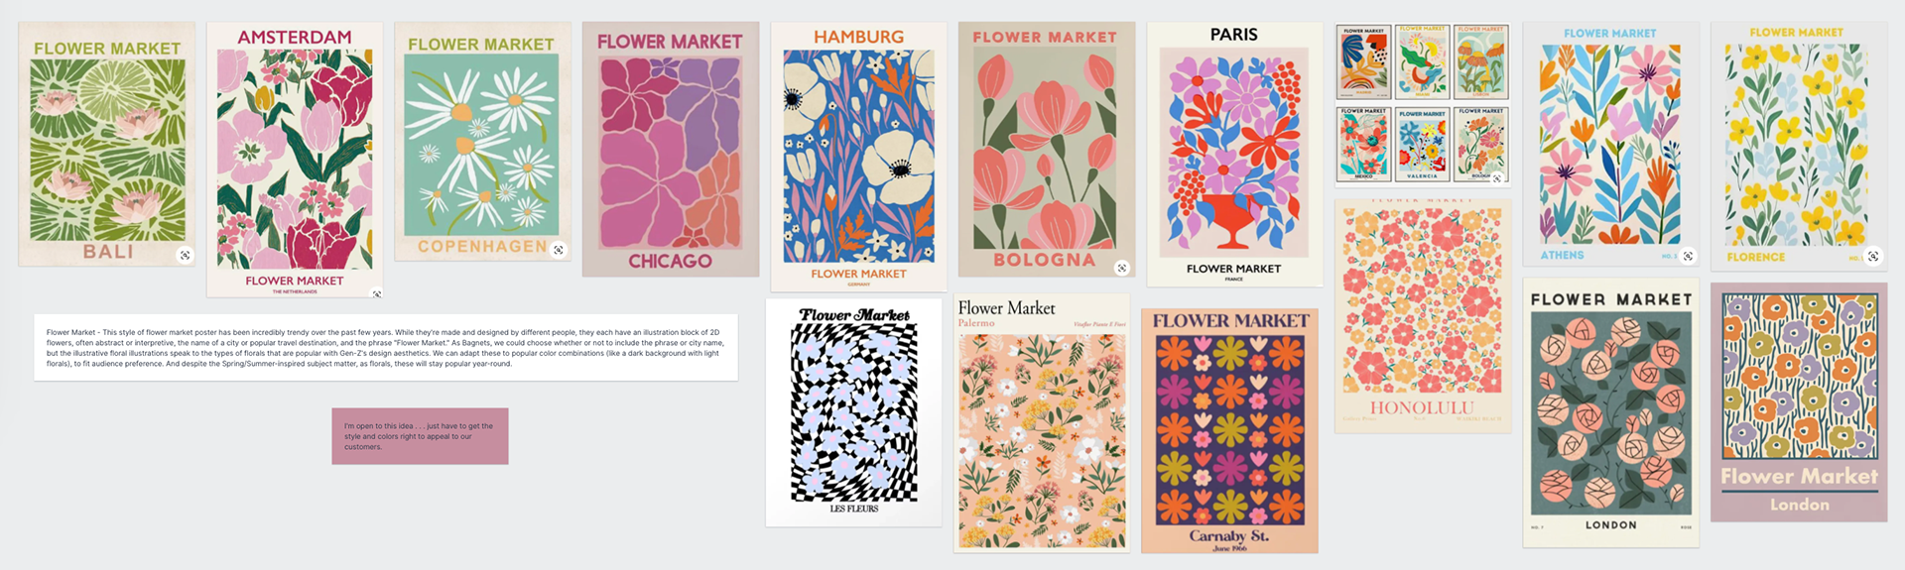Select the Valencia mini poster in grid
The height and width of the screenshot is (570, 1905).
pyautogui.click(x=1422, y=145)
